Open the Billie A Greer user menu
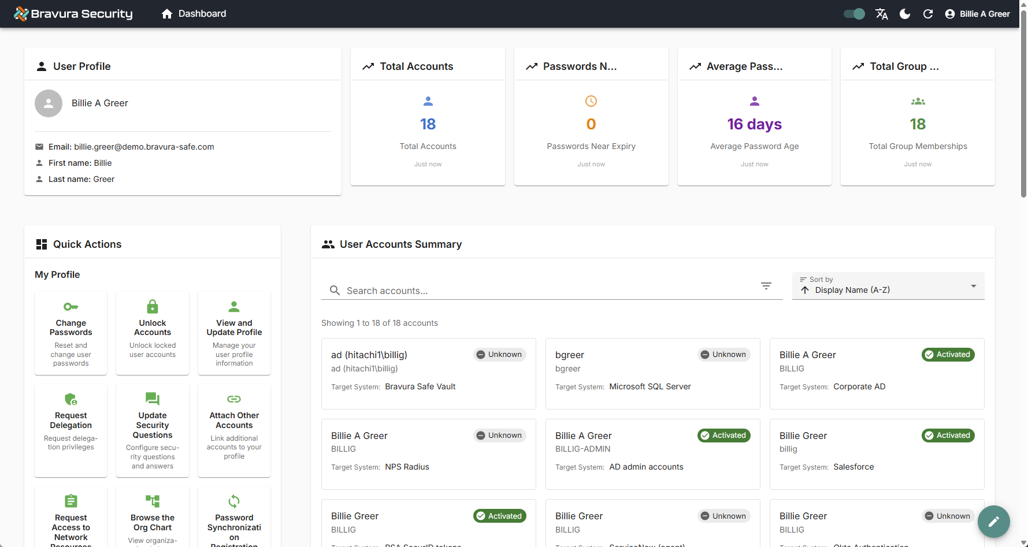Viewport: 1028px width, 547px height. point(977,13)
